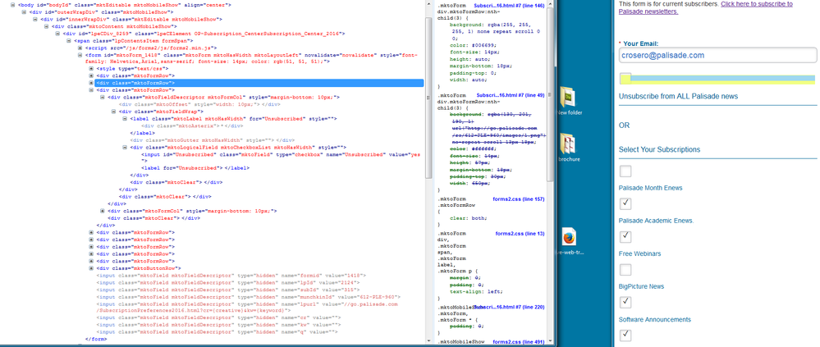Toggle checkbox directly above Free Webinars label

[x=625, y=237]
